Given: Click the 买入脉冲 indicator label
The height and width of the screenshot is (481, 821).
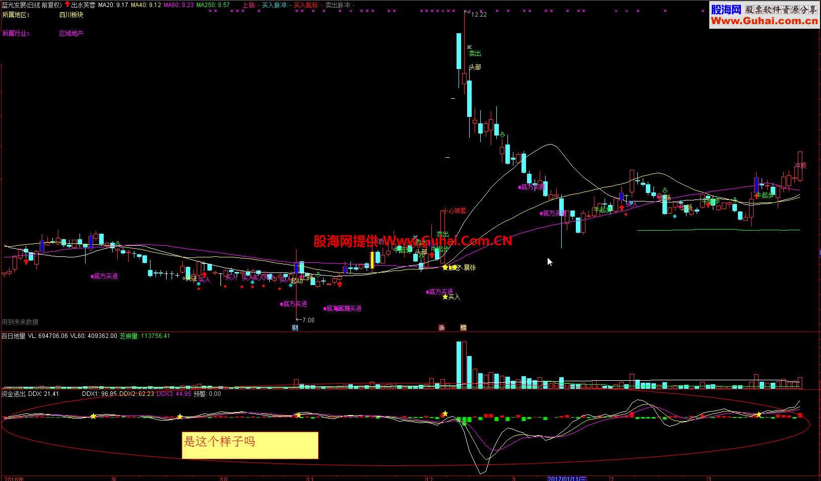Looking at the screenshot, I should pyautogui.click(x=274, y=5).
